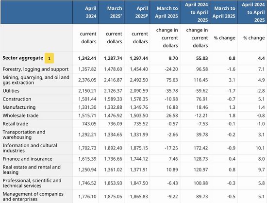Select the Finance and insurance change 128.73

pyautogui.click(x=201, y=159)
